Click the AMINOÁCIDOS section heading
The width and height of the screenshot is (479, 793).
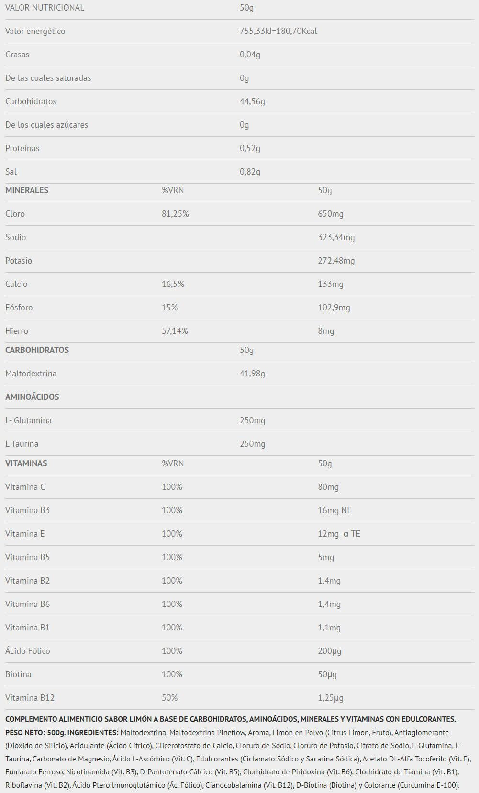[32, 397]
